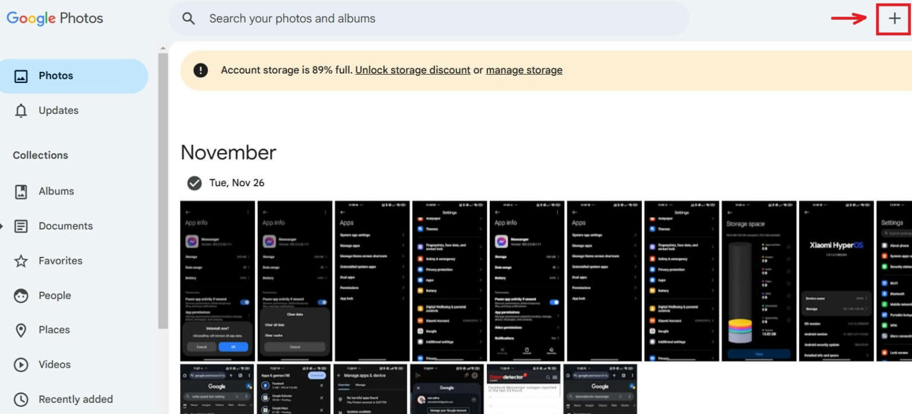Screen dimensions: 912x414
Task: Open the Storage space cylinder screenshot
Action: (x=759, y=281)
